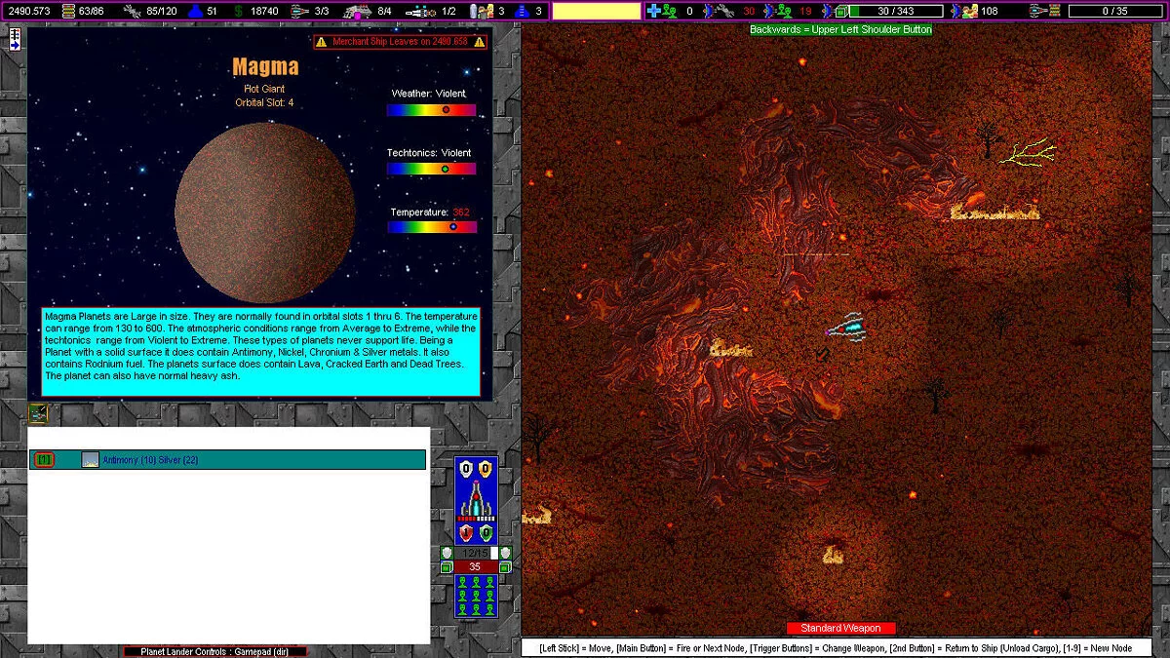1170x658 pixels.
Task: Click the small ship icon above the node list
Action: tap(38, 413)
